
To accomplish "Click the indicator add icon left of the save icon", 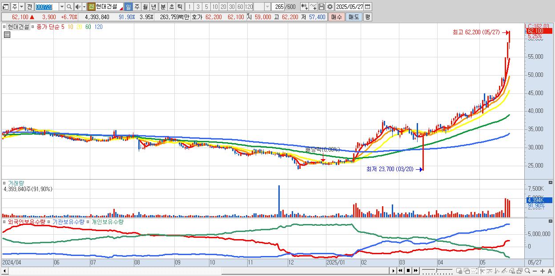I will 305,7.
